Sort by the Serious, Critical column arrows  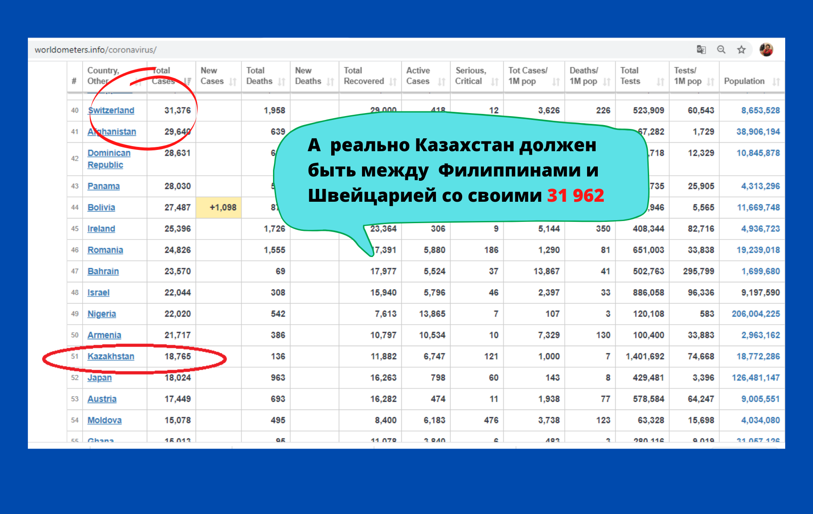495,81
